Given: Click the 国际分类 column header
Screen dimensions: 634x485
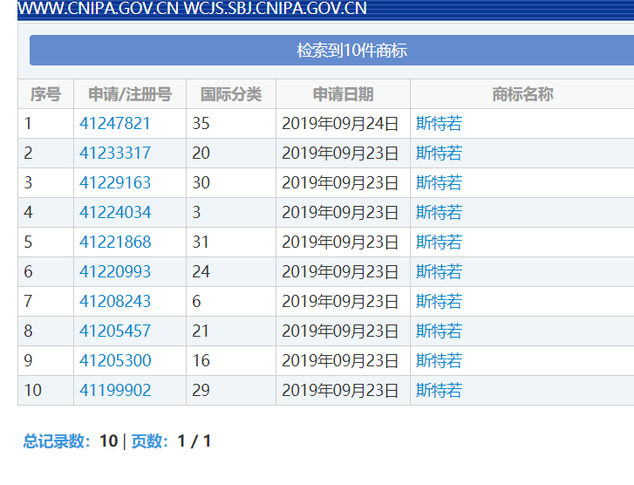Looking at the screenshot, I should pos(230,94).
